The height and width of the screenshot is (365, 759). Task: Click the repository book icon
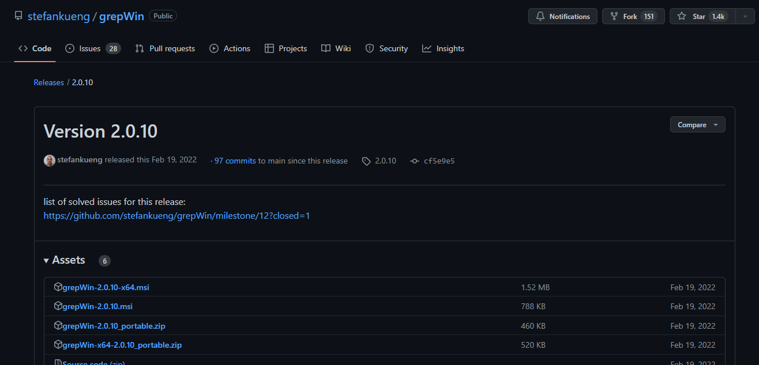tap(18, 16)
